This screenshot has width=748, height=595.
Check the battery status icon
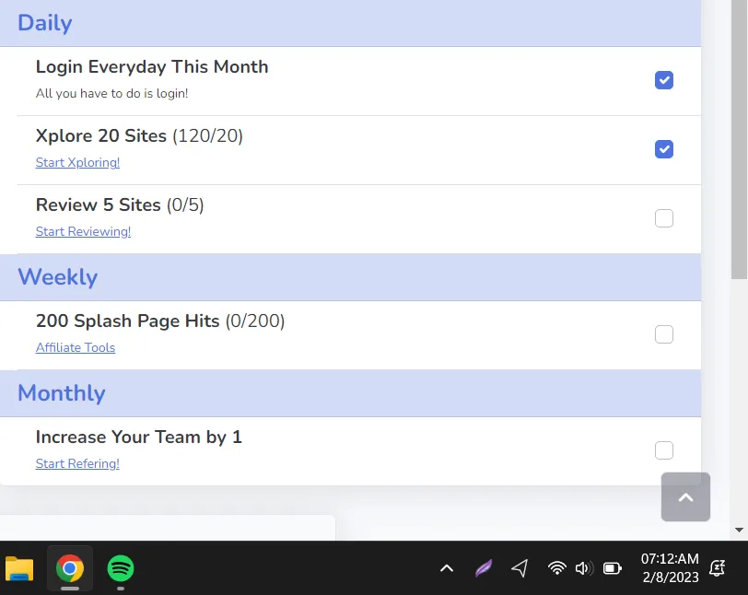click(x=612, y=568)
